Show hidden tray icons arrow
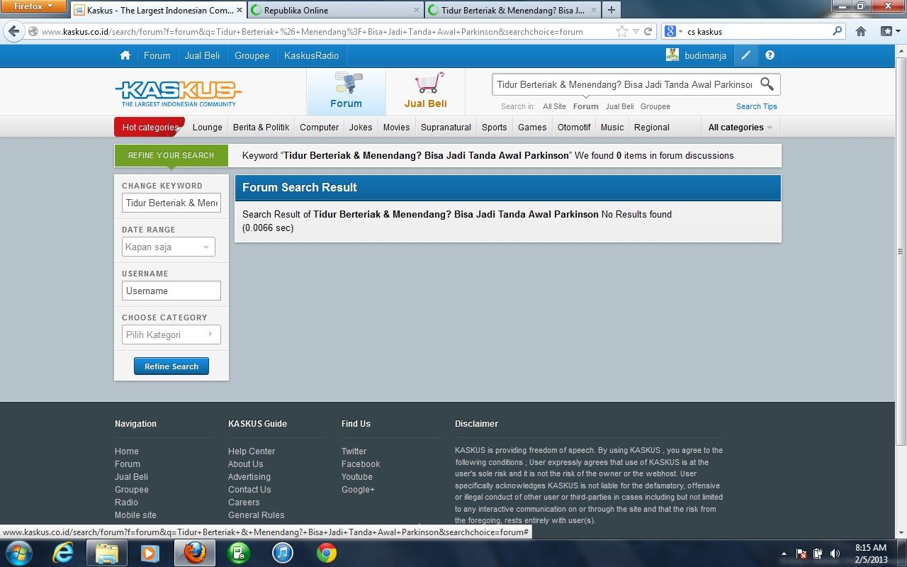The image size is (907, 567). coord(784,554)
